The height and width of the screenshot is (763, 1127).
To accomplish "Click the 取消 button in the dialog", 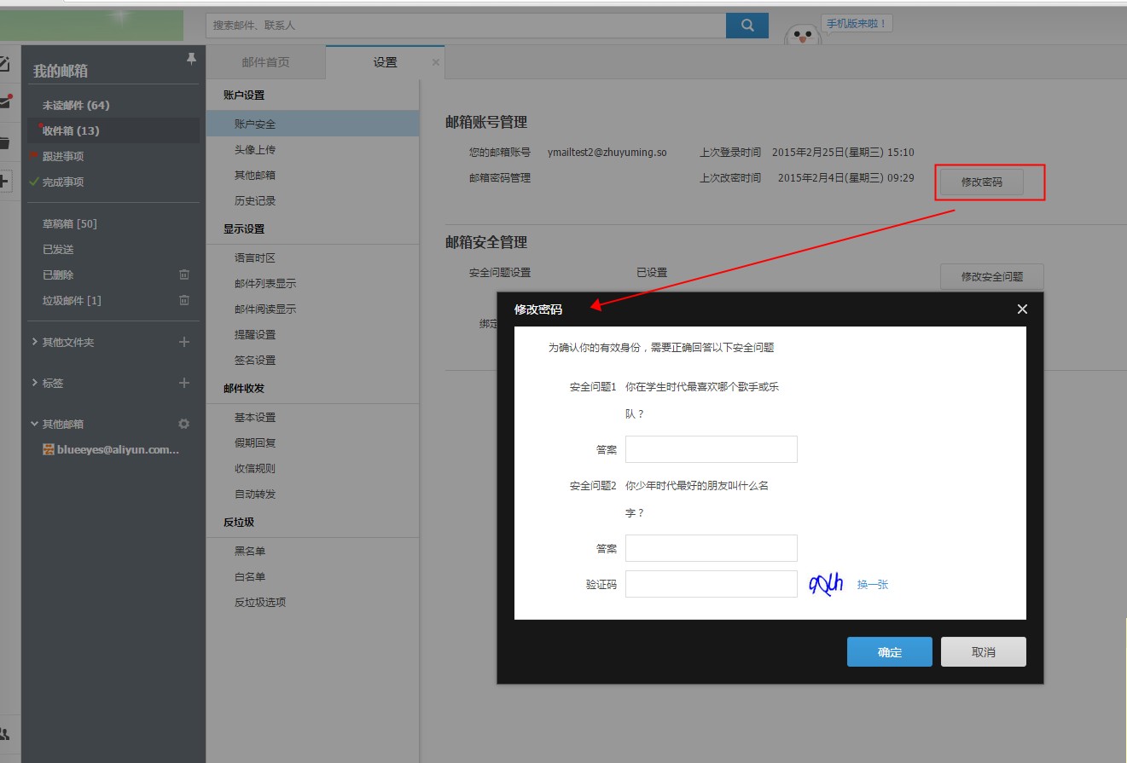I will [983, 651].
